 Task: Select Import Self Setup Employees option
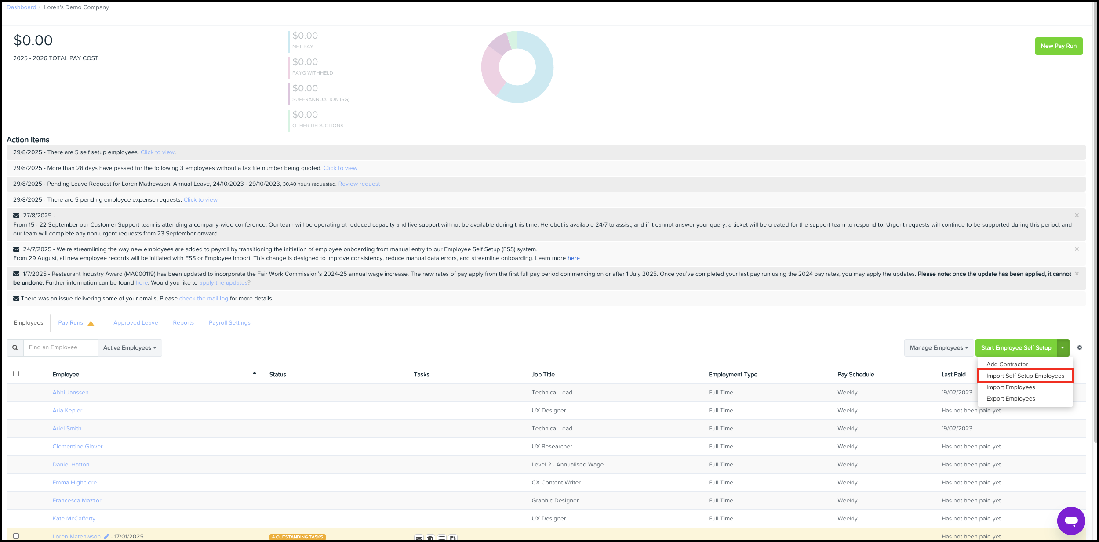(x=1025, y=376)
